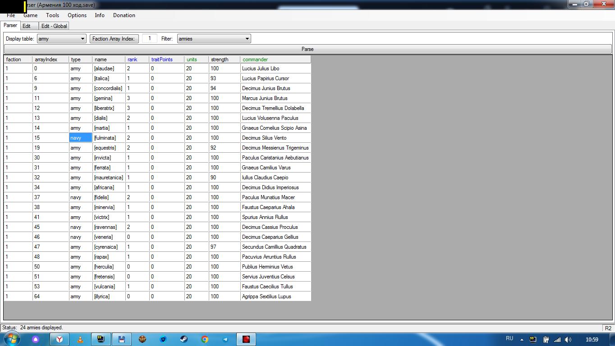
Task: Switch to the Parser tab
Action: click(x=10, y=26)
